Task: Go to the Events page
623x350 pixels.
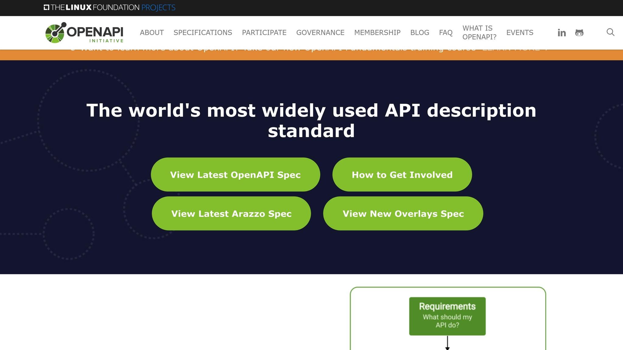Action: tap(520, 33)
